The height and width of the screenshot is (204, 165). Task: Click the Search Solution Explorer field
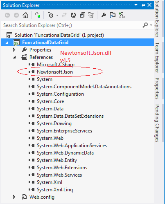72,25
